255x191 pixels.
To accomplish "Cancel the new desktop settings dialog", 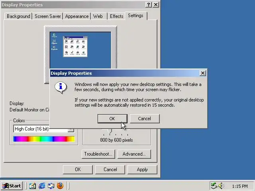I will [145, 119].
